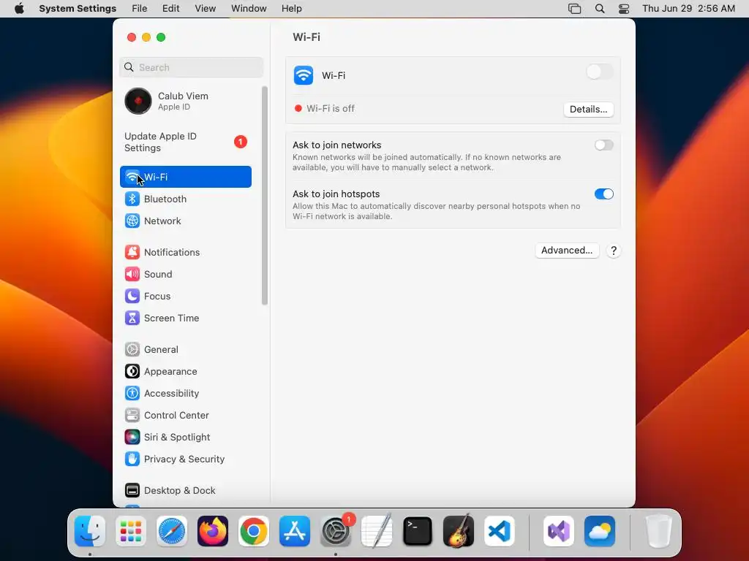Launch Weather app from Dock
This screenshot has width=749, height=561.
600,531
